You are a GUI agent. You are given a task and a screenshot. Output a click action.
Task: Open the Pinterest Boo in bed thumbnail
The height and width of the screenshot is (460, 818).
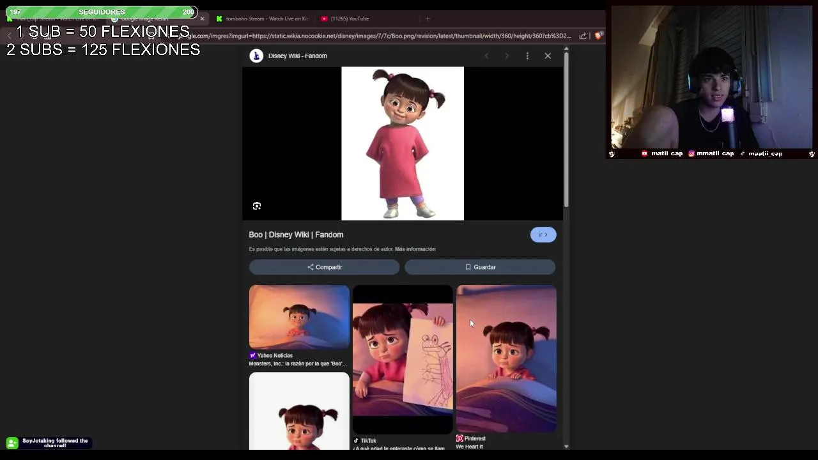pos(506,358)
